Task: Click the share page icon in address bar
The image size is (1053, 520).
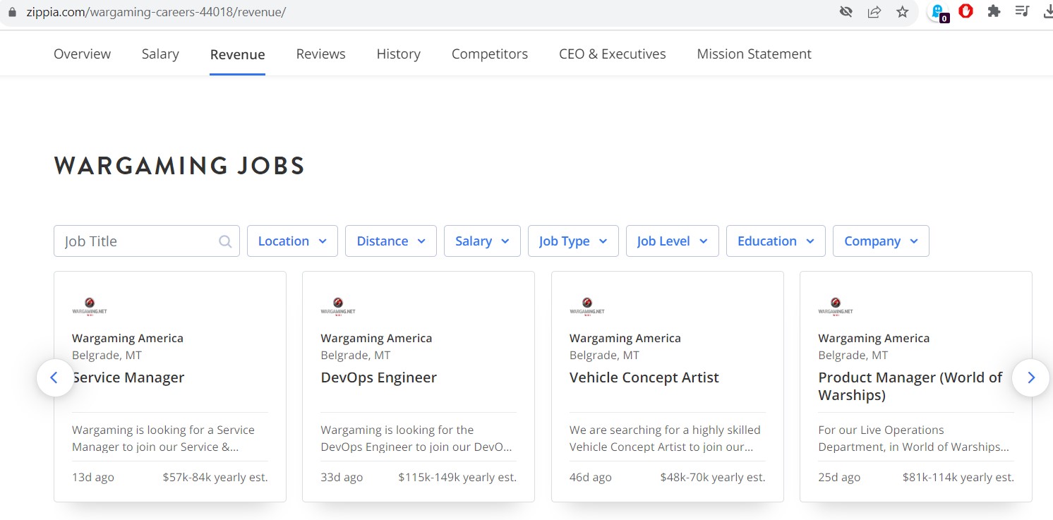Action: (x=874, y=12)
